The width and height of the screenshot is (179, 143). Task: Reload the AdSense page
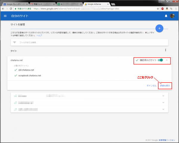click(x=11, y=9)
